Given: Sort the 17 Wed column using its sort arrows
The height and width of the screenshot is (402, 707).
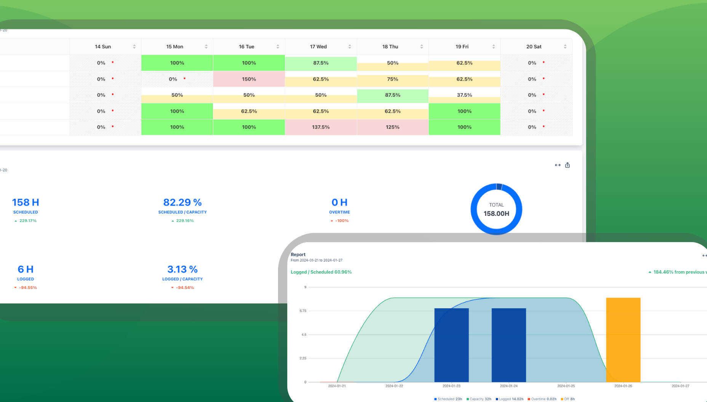Looking at the screenshot, I should 350,46.
